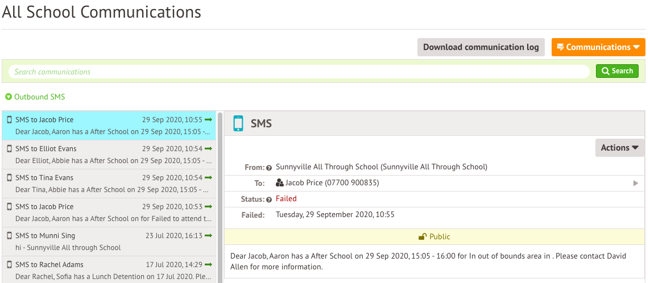
Task: Toggle the Public padlock visibility bar
Action: [434, 237]
